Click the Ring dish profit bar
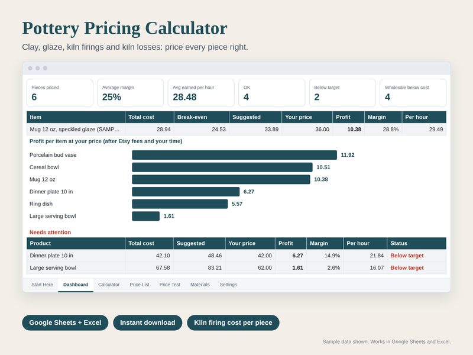 (180, 204)
